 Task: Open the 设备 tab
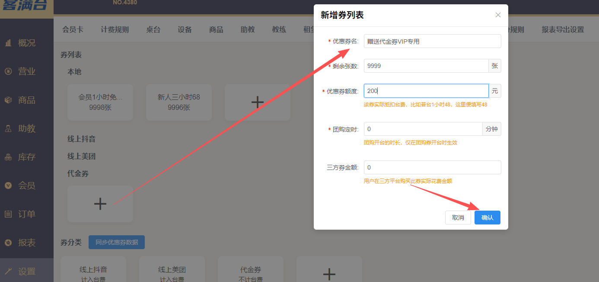click(x=185, y=29)
